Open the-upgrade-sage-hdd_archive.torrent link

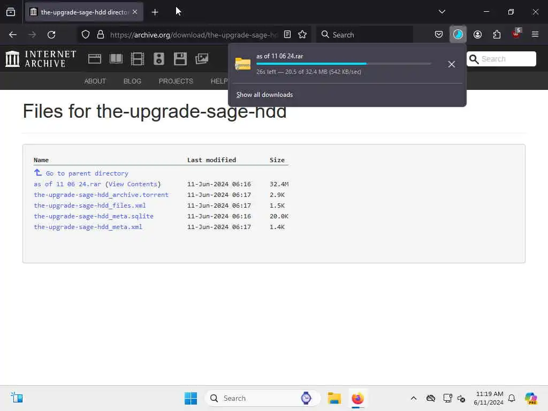pos(101,195)
